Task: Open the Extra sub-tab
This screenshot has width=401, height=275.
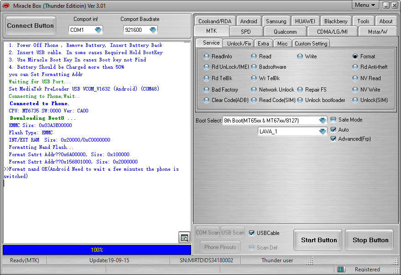Action: 263,43
